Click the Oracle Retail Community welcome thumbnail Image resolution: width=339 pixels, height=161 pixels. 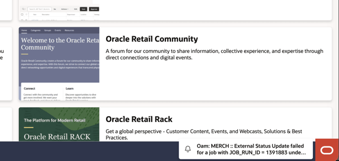[x=59, y=64]
